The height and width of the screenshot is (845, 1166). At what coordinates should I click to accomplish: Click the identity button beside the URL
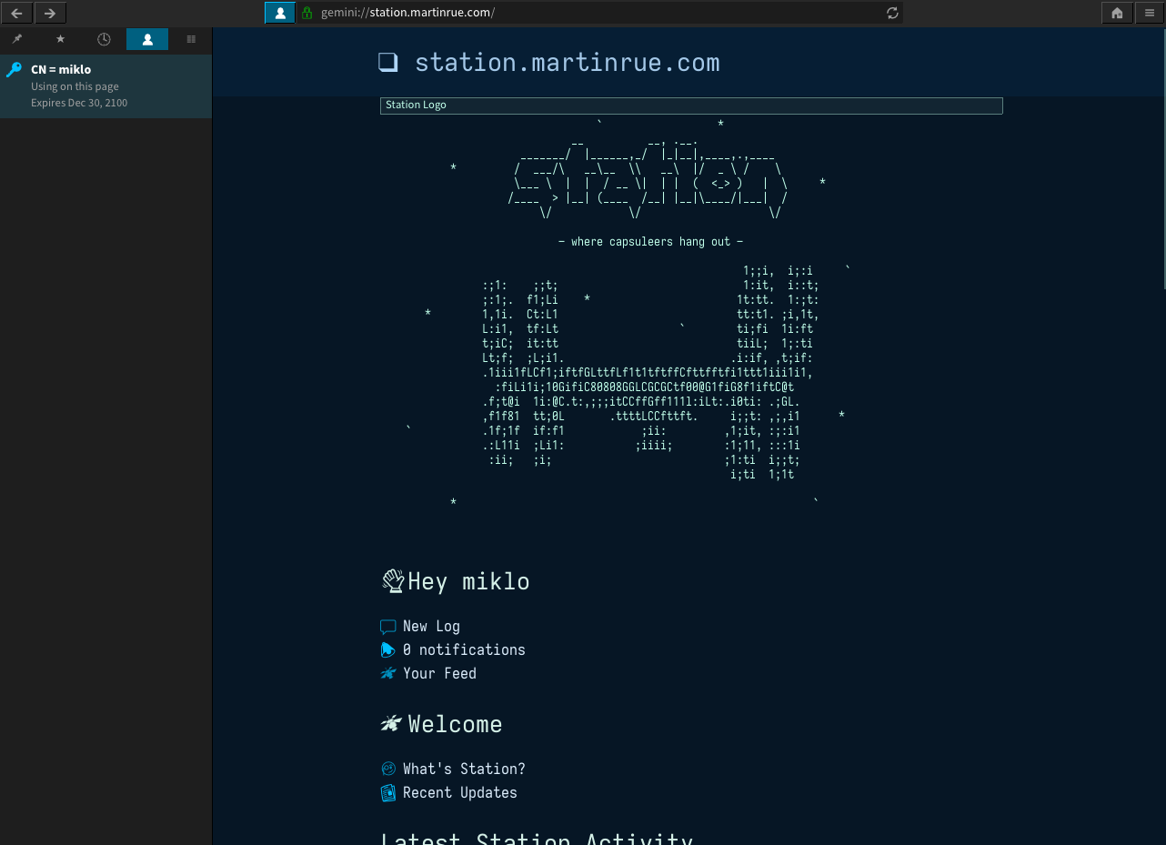[x=280, y=13]
